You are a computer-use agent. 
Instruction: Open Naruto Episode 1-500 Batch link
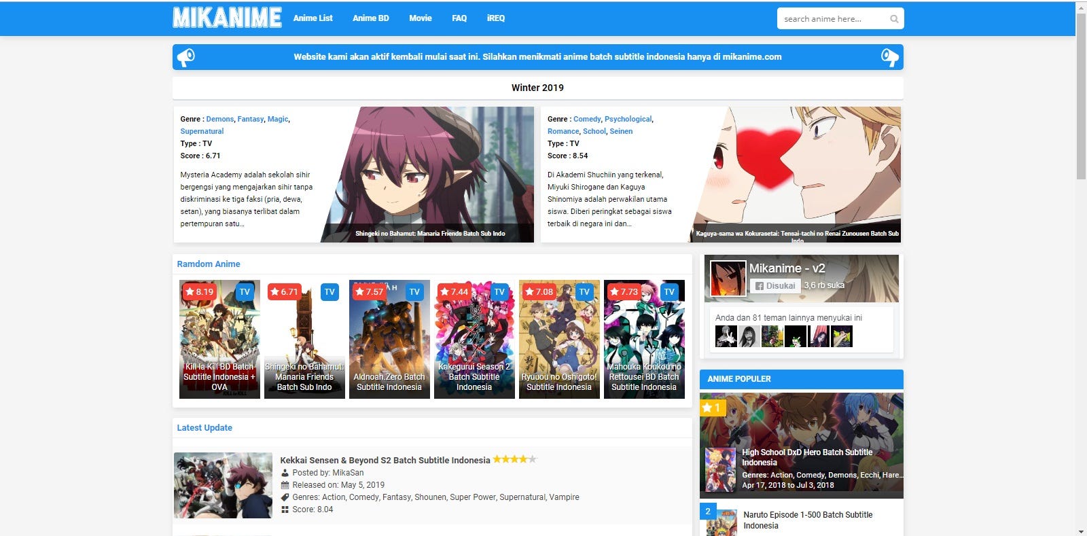pyautogui.click(x=808, y=520)
